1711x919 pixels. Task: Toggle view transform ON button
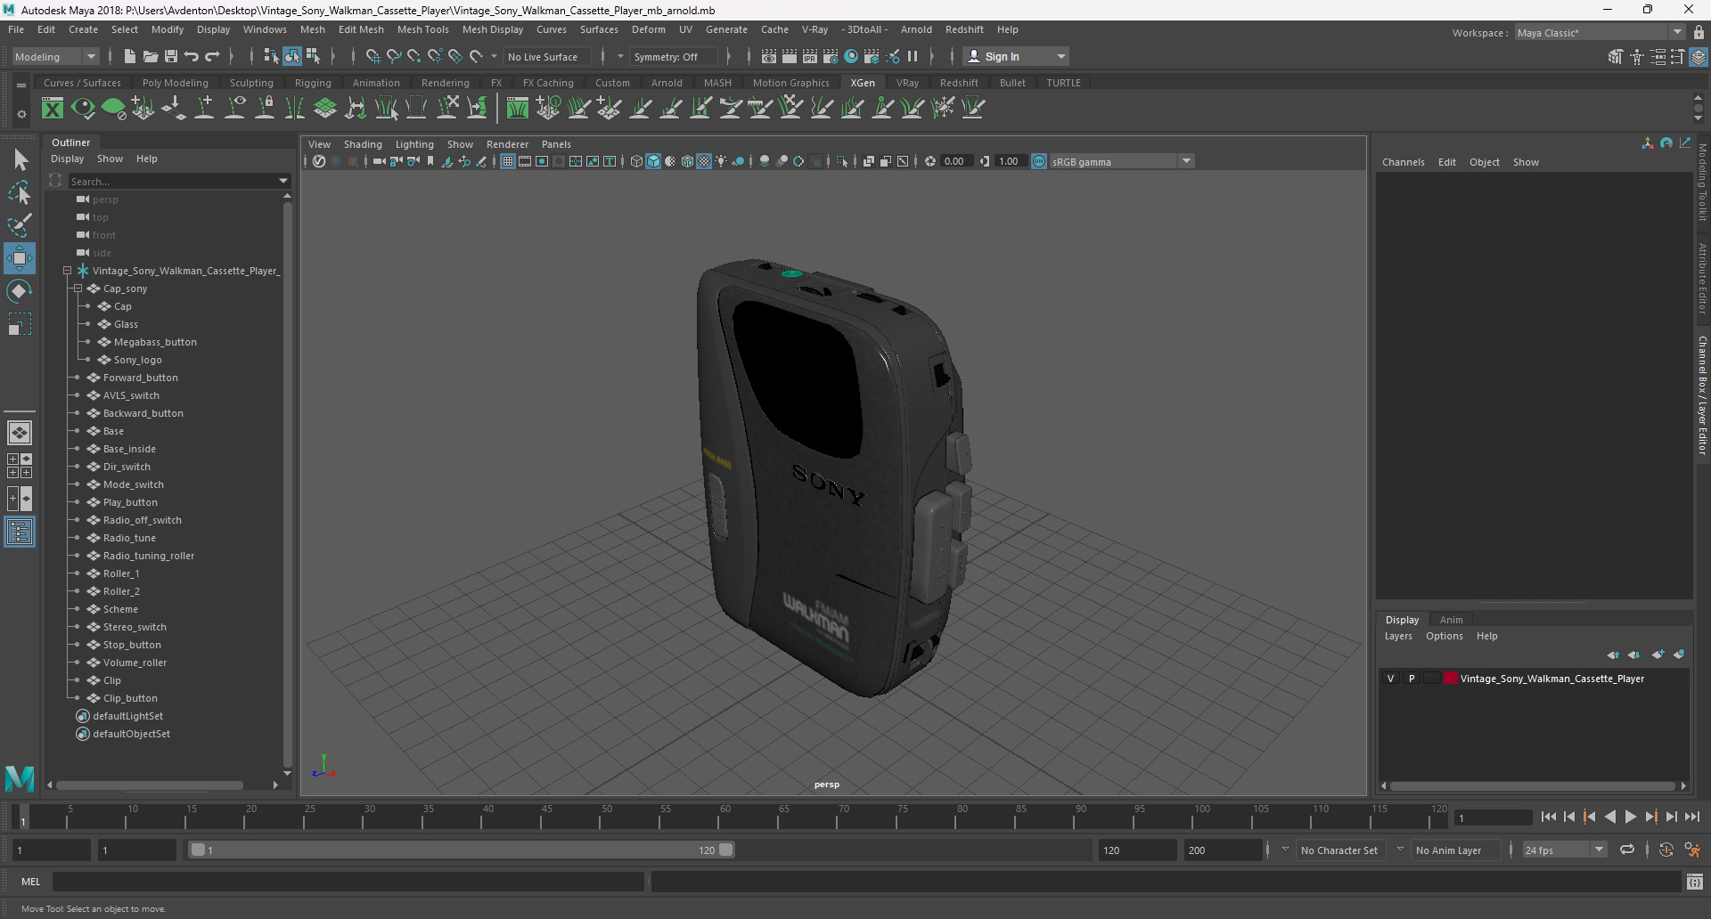(1039, 161)
